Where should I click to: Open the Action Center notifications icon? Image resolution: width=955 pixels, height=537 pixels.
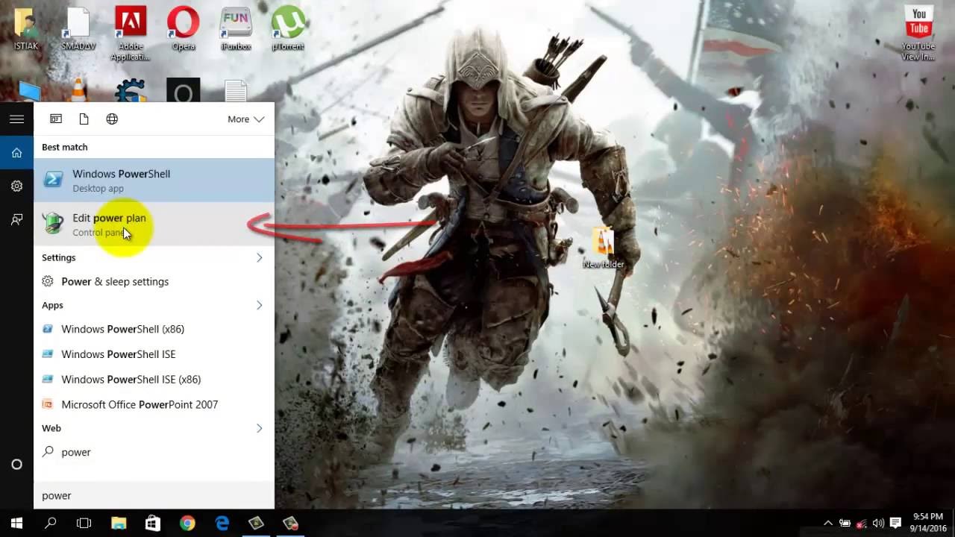896,524
